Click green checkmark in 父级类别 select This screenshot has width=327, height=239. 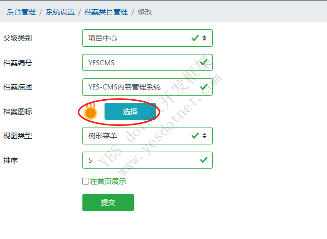(x=195, y=38)
